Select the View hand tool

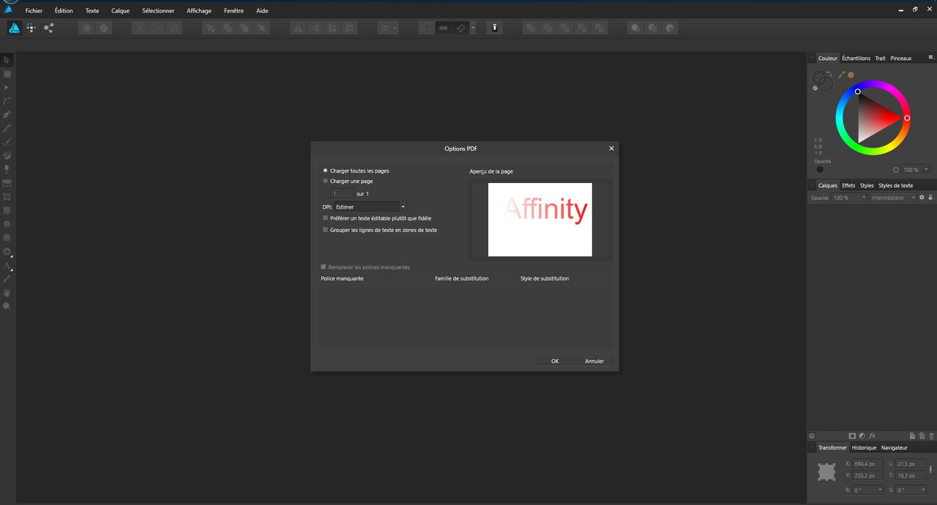point(7,293)
